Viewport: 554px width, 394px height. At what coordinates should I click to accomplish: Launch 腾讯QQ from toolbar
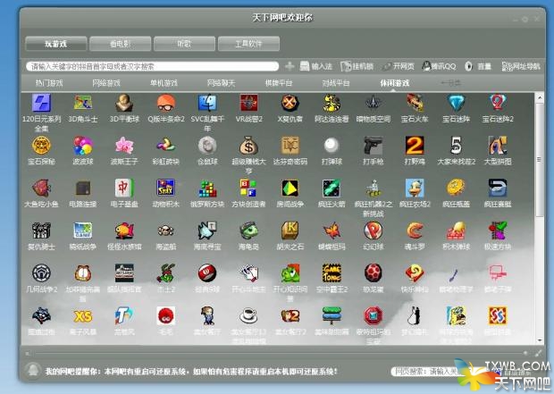coord(439,66)
